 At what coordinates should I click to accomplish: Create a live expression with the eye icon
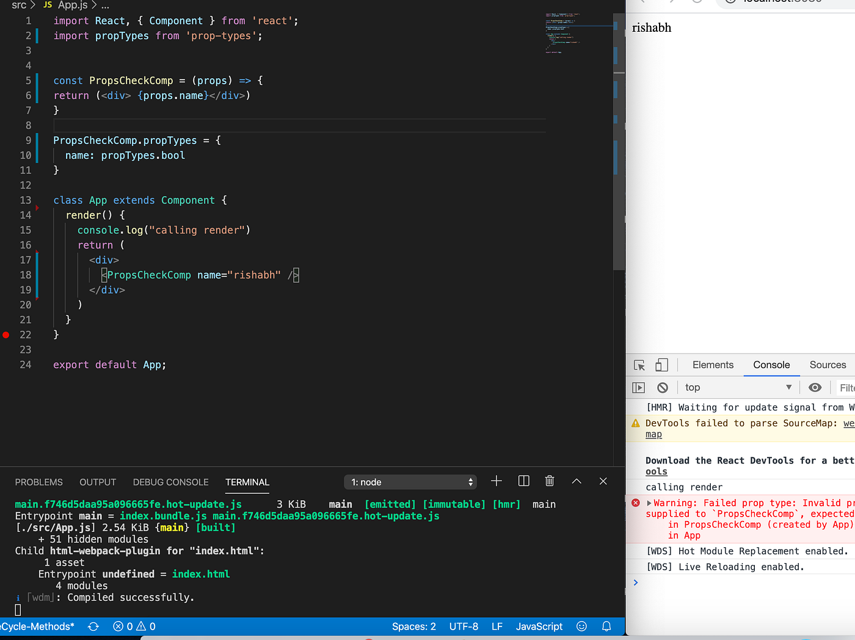click(815, 387)
